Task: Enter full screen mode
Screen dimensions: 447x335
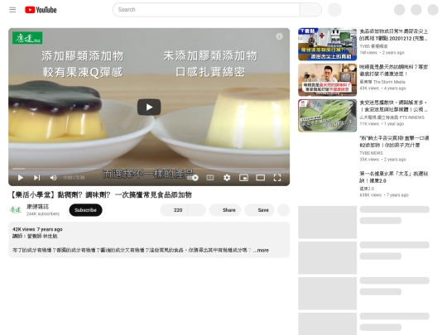Action: 277,178
